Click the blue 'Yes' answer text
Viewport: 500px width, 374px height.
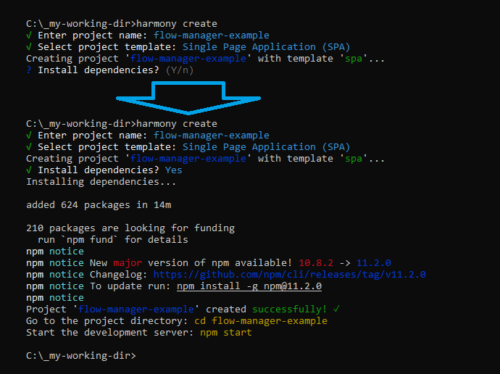coord(173,170)
